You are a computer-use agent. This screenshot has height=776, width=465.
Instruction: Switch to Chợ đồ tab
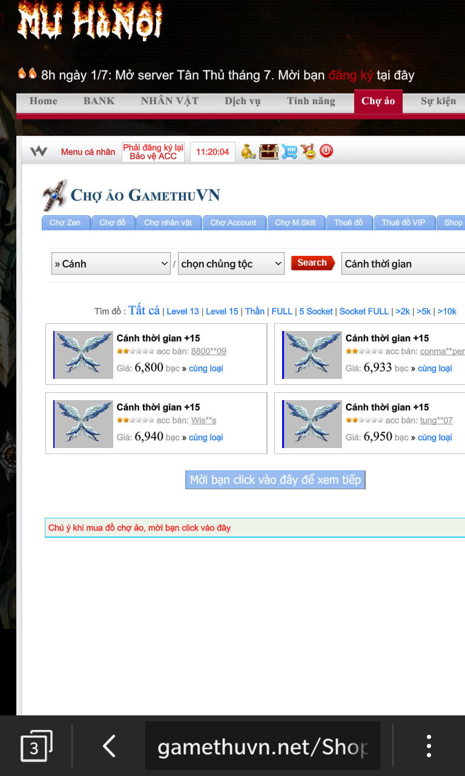click(113, 223)
